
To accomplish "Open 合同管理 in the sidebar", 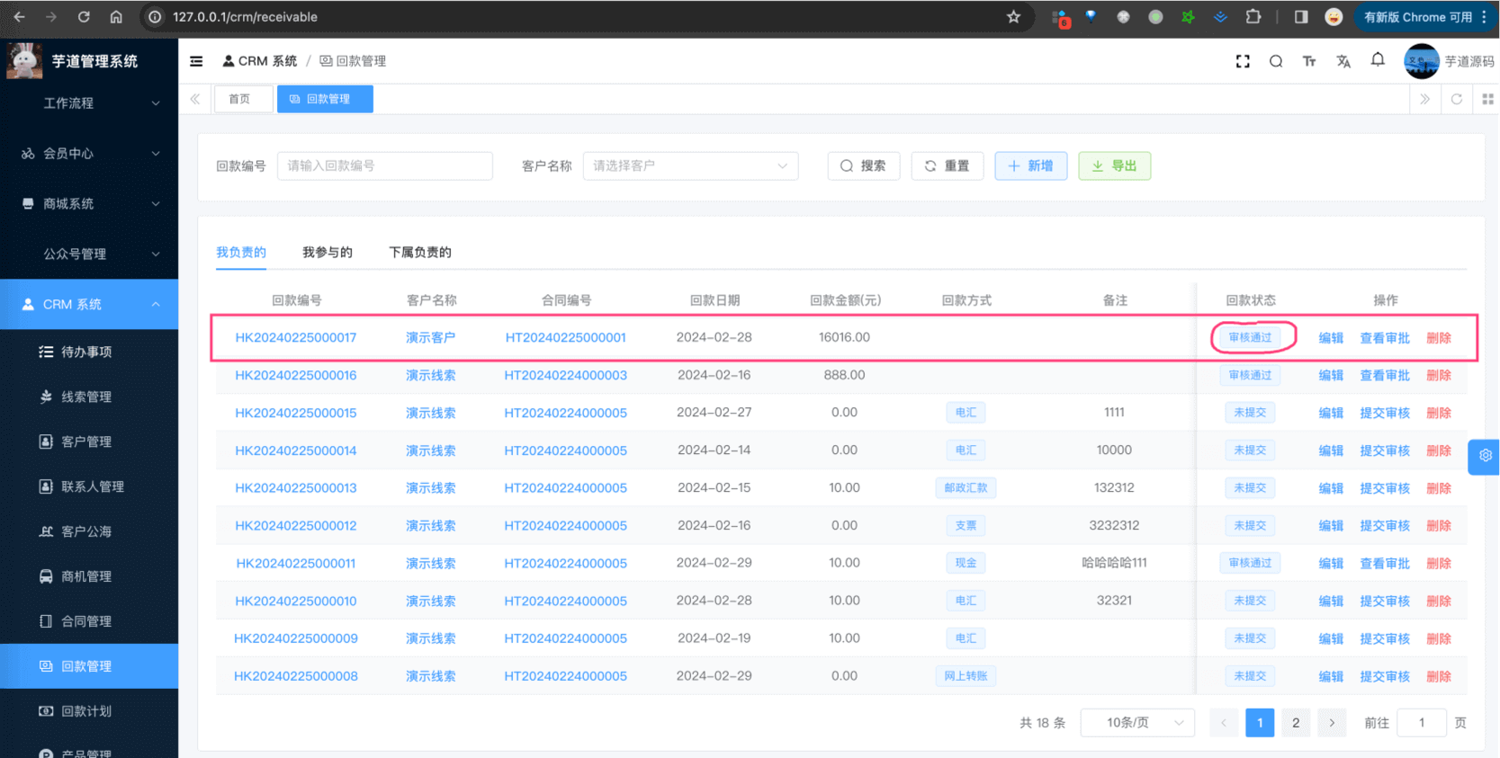I will tap(86, 621).
